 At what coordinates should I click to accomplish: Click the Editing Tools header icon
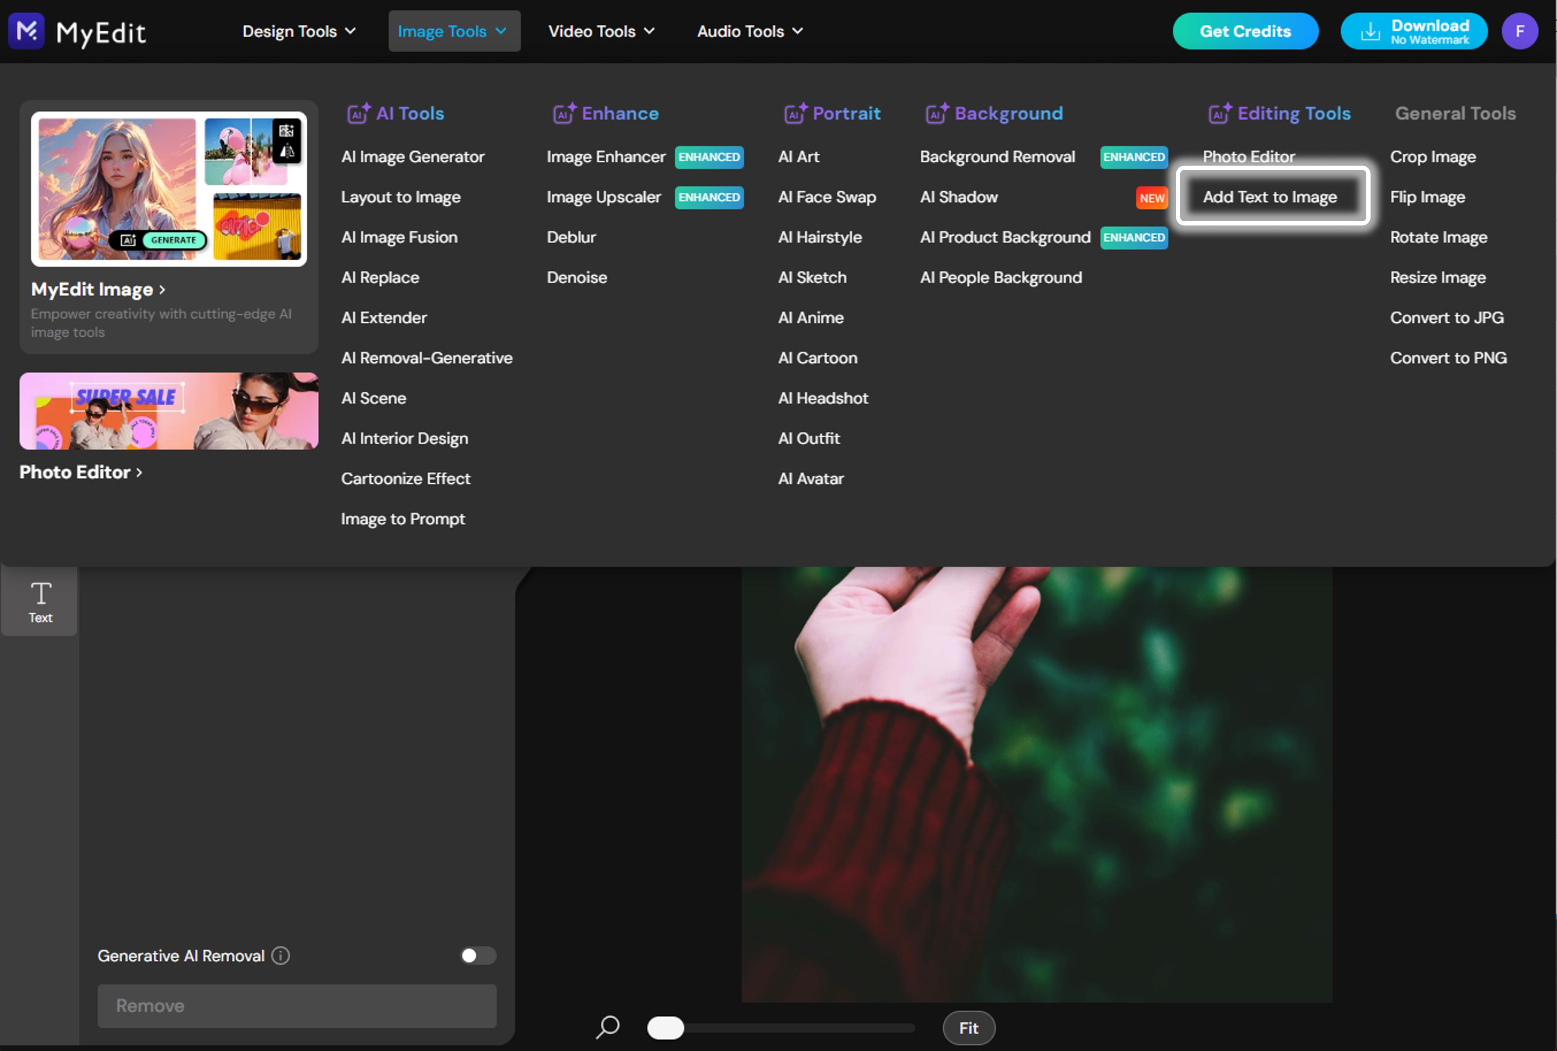pyautogui.click(x=1219, y=113)
